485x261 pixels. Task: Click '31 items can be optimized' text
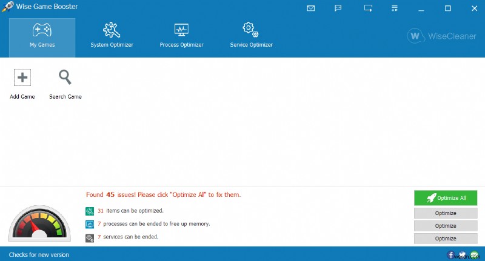click(x=130, y=211)
